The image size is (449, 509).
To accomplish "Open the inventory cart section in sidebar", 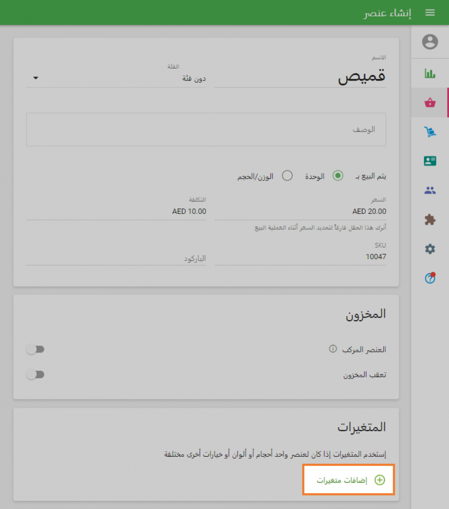I will [x=430, y=132].
